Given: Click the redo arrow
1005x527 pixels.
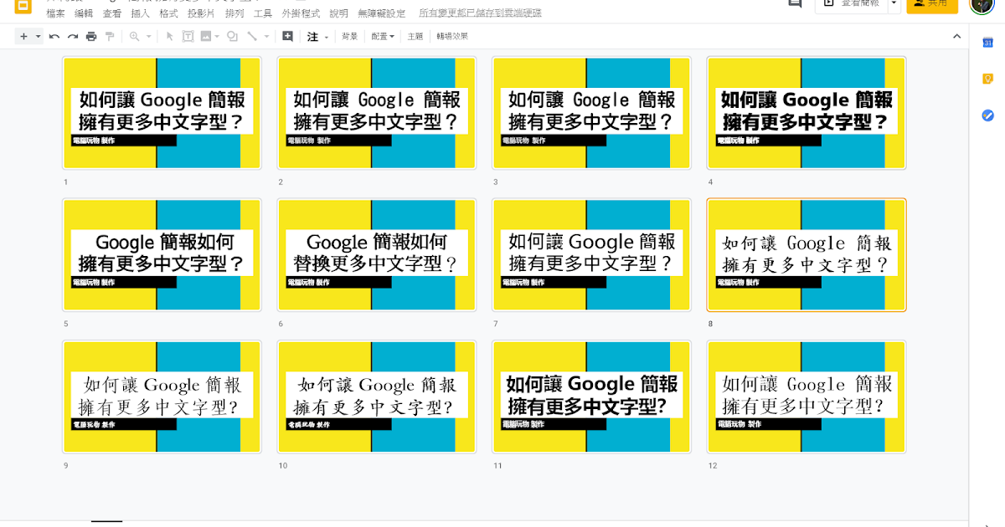Looking at the screenshot, I should (73, 37).
